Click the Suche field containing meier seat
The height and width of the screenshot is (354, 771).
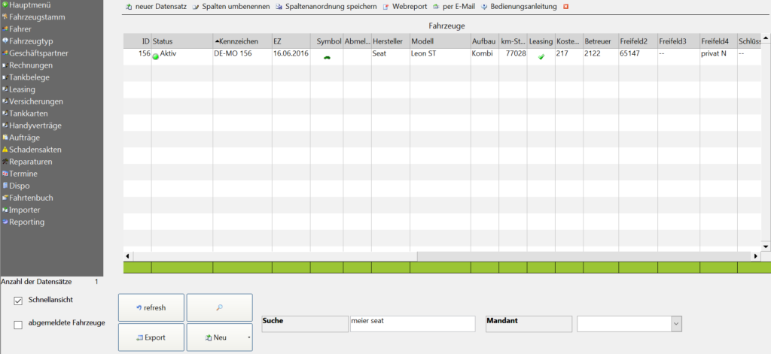coord(413,323)
